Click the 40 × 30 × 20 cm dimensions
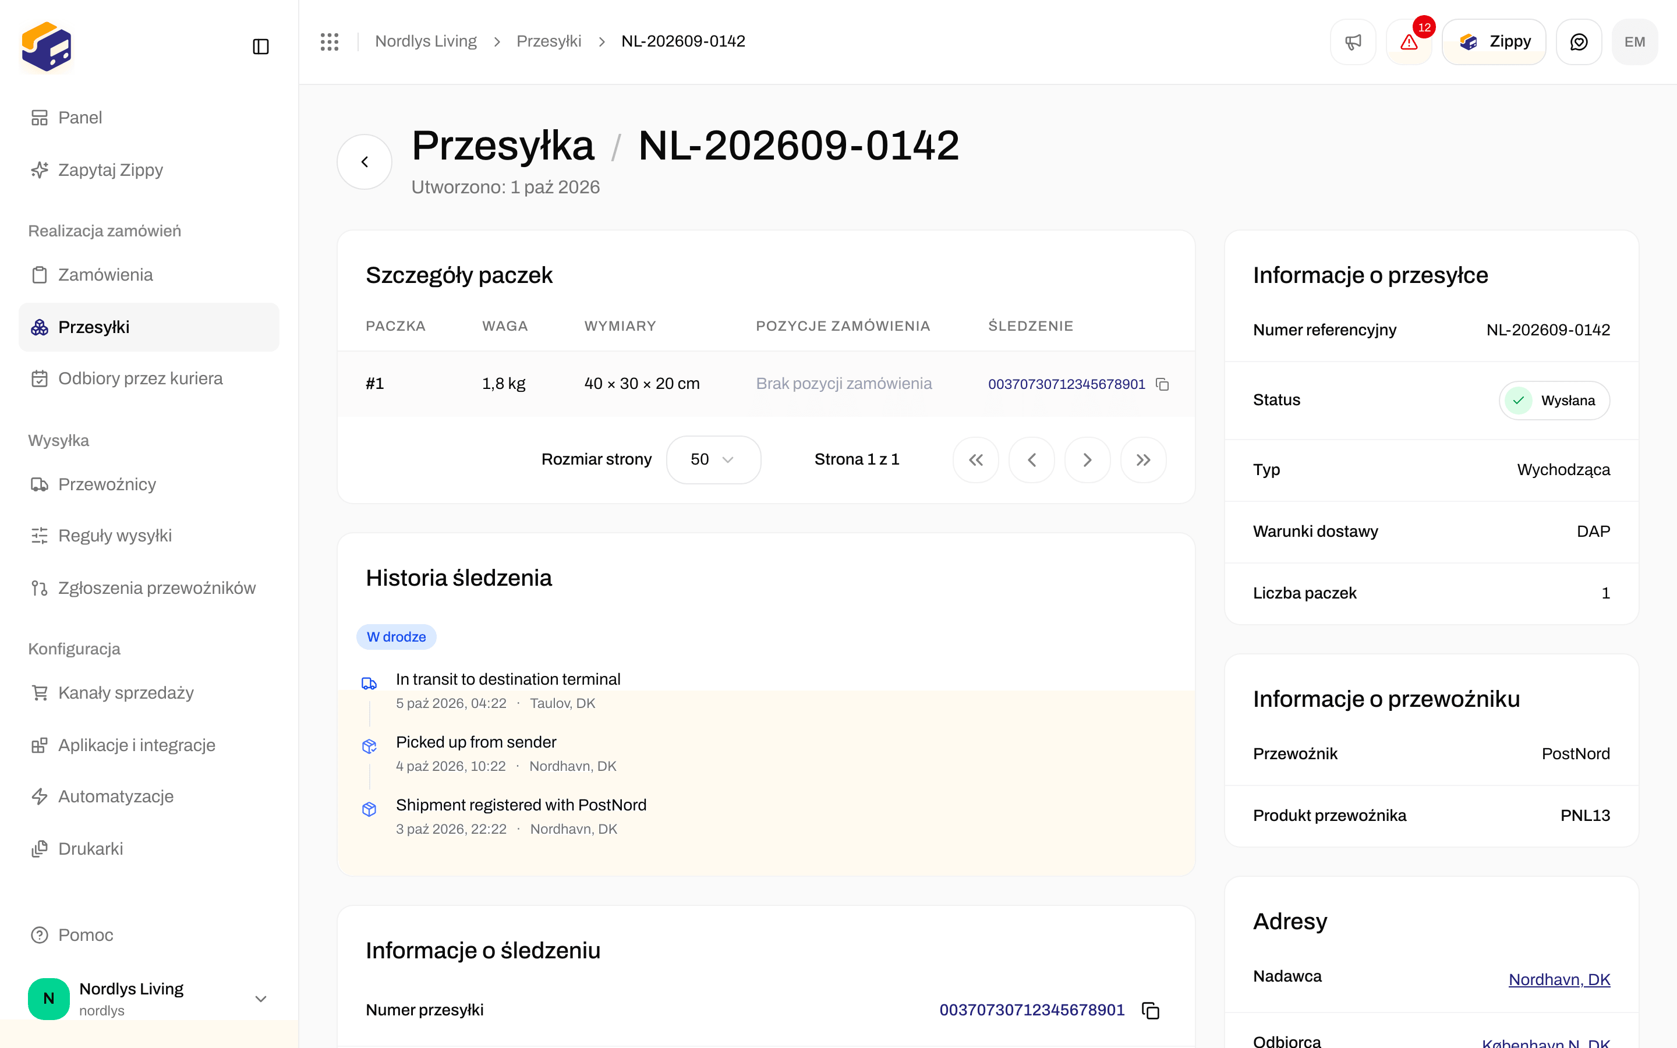 [642, 384]
